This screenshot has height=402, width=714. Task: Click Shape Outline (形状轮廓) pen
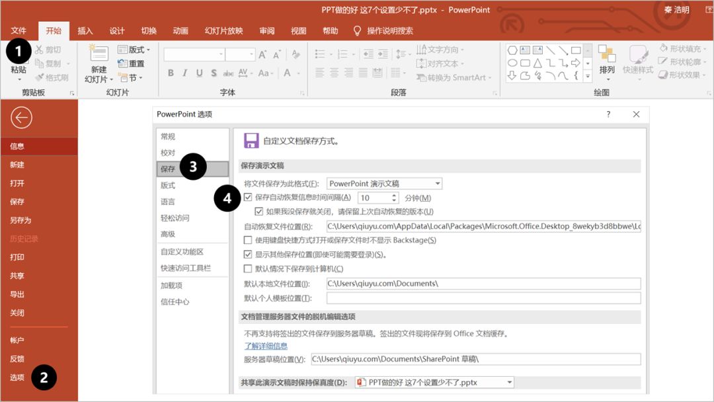(663, 61)
